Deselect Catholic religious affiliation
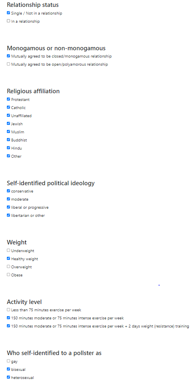Screen dimensions: 192x381 click(8, 107)
